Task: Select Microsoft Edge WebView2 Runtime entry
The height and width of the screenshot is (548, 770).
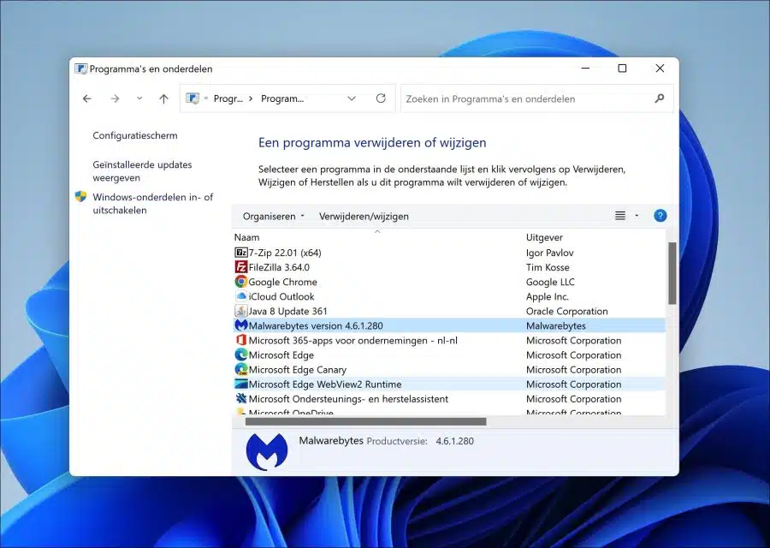Action: coord(449,384)
